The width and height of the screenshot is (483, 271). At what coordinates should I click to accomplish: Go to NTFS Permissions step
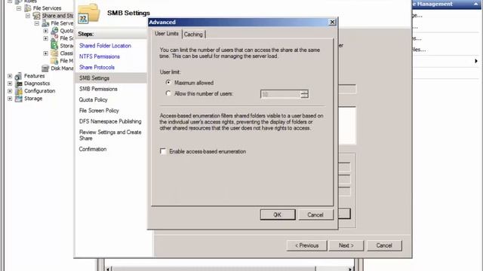(100, 56)
